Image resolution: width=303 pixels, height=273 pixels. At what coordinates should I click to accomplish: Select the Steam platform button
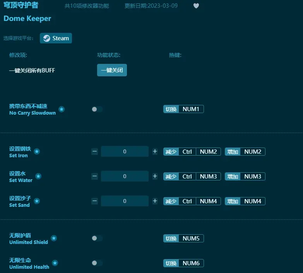pos(56,38)
